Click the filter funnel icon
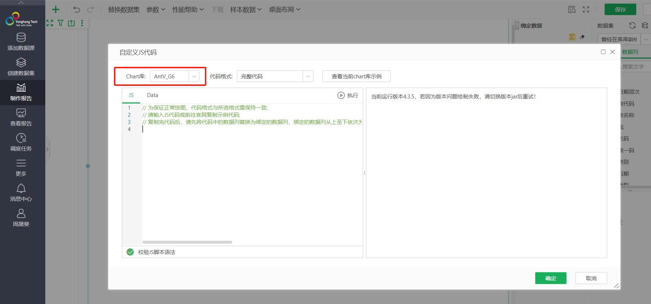Viewport: 651px width, 304px height. 60,23
